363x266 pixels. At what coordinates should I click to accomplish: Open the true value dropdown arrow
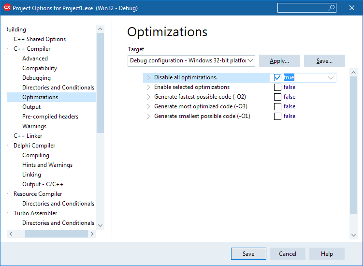point(331,78)
